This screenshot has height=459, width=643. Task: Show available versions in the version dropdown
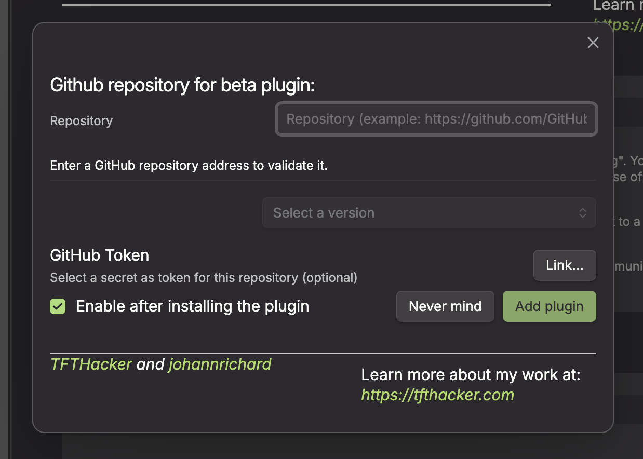point(428,213)
